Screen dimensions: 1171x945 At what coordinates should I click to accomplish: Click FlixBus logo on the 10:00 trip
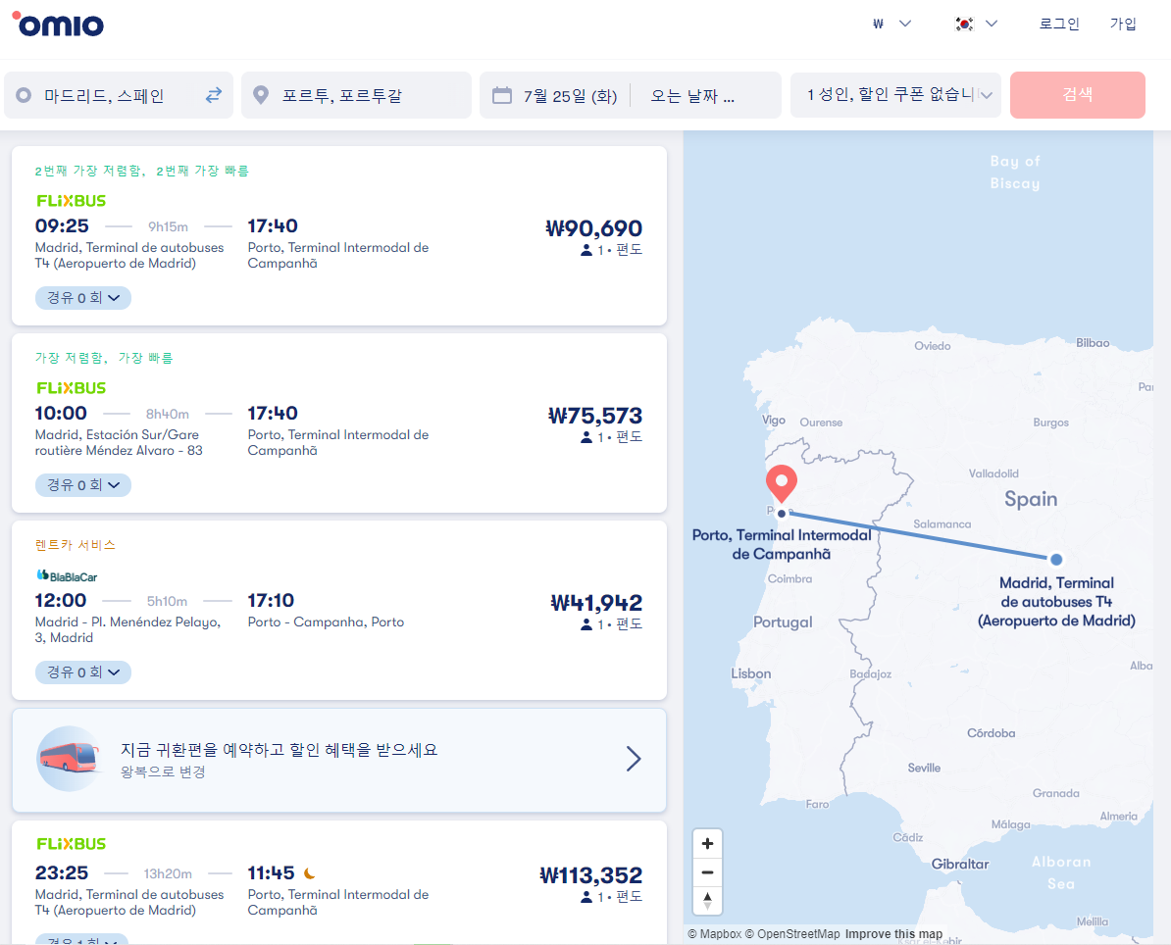coord(71,388)
